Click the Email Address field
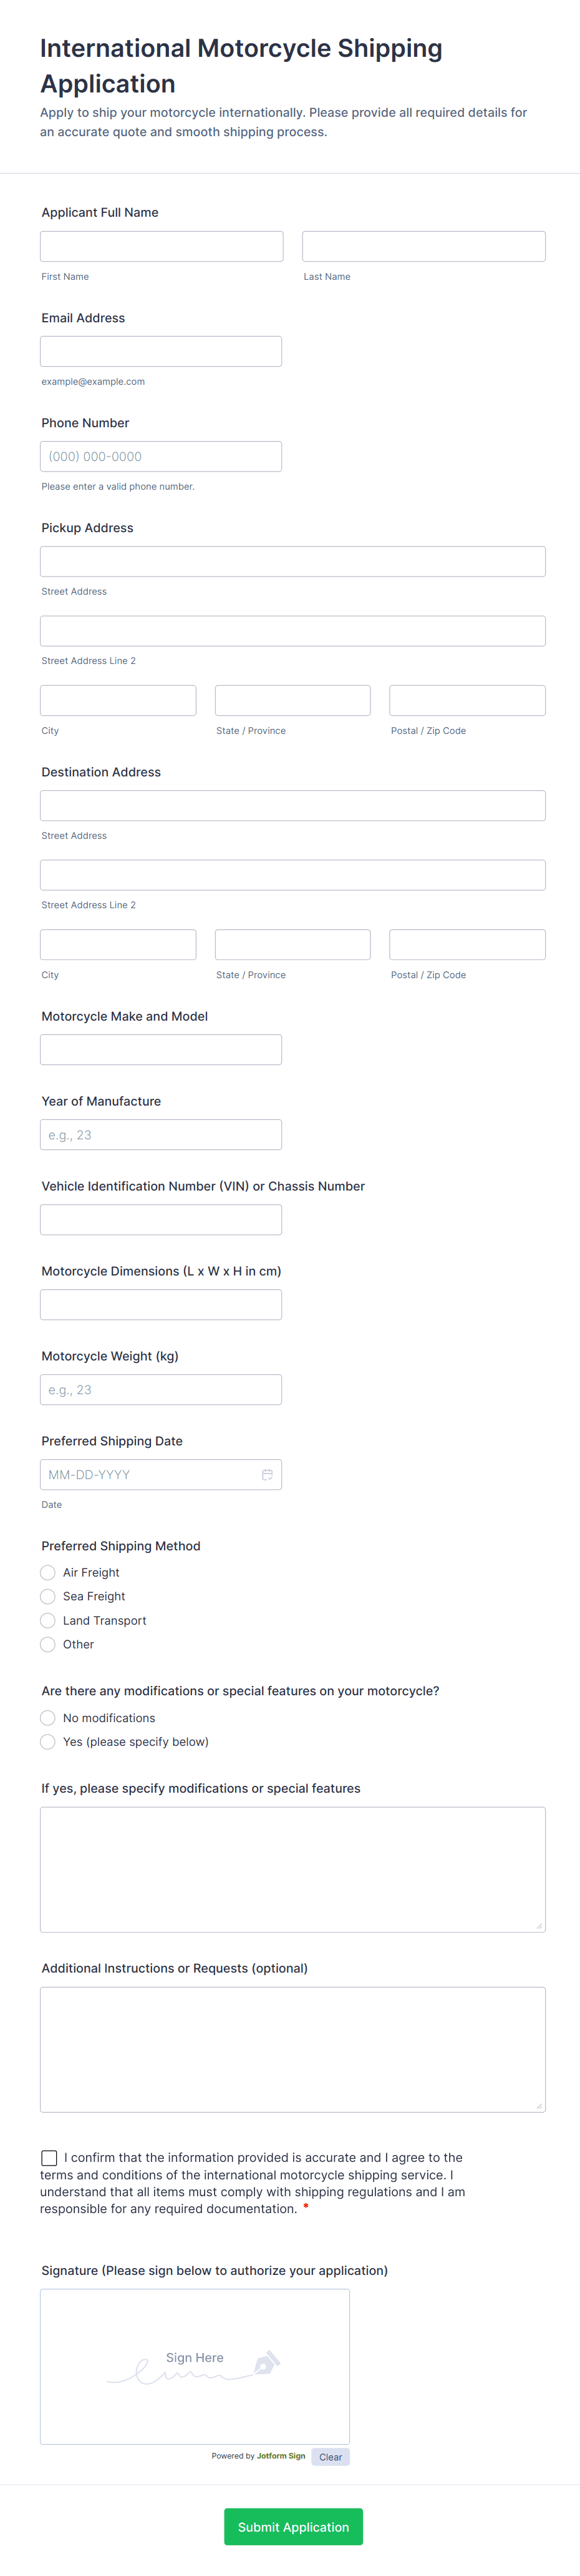This screenshot has width=580, height=2576. pyautogui.click(x=161, y=350)
